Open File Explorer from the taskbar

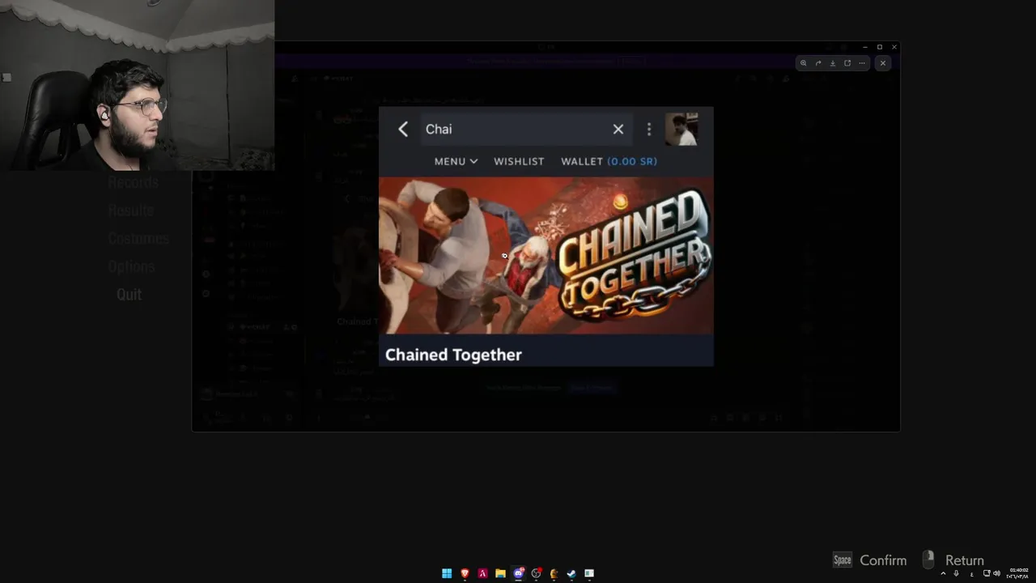pos(500,573)
